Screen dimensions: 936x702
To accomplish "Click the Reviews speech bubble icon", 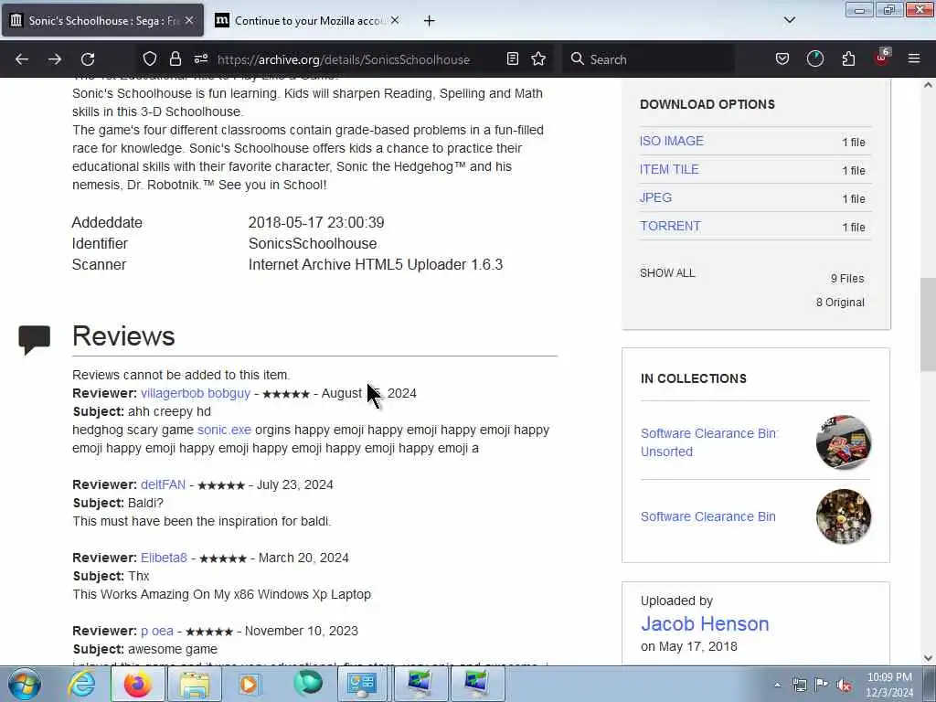I will pyautogui.click(x=34, y=340).
